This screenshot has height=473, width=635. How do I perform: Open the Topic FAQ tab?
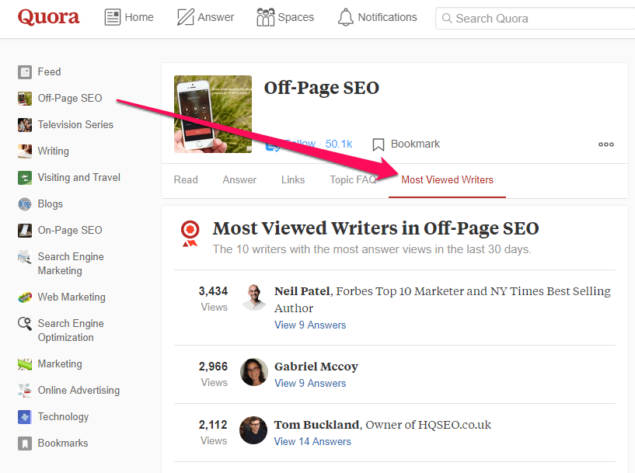[x=353, y=179]
